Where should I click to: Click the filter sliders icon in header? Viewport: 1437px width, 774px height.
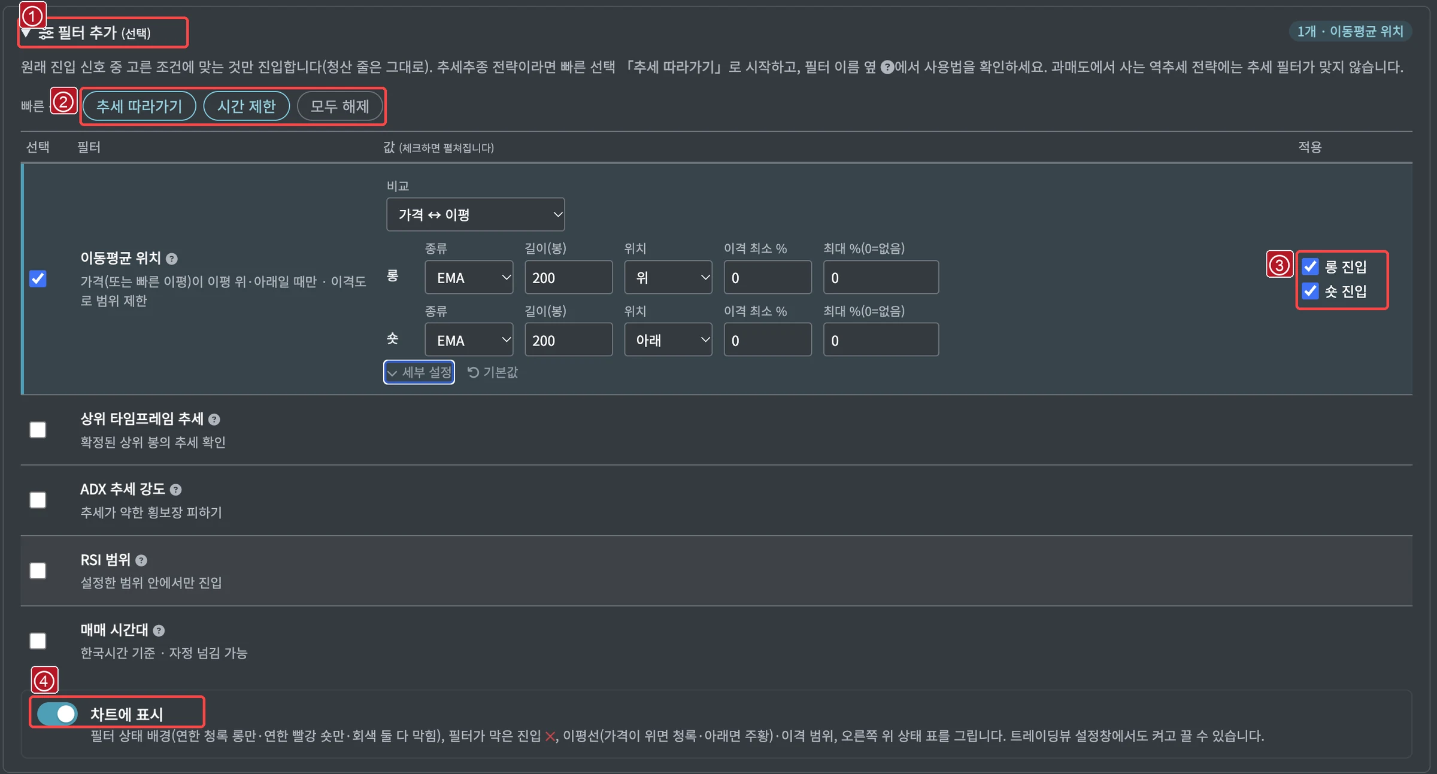click(46, 33)
